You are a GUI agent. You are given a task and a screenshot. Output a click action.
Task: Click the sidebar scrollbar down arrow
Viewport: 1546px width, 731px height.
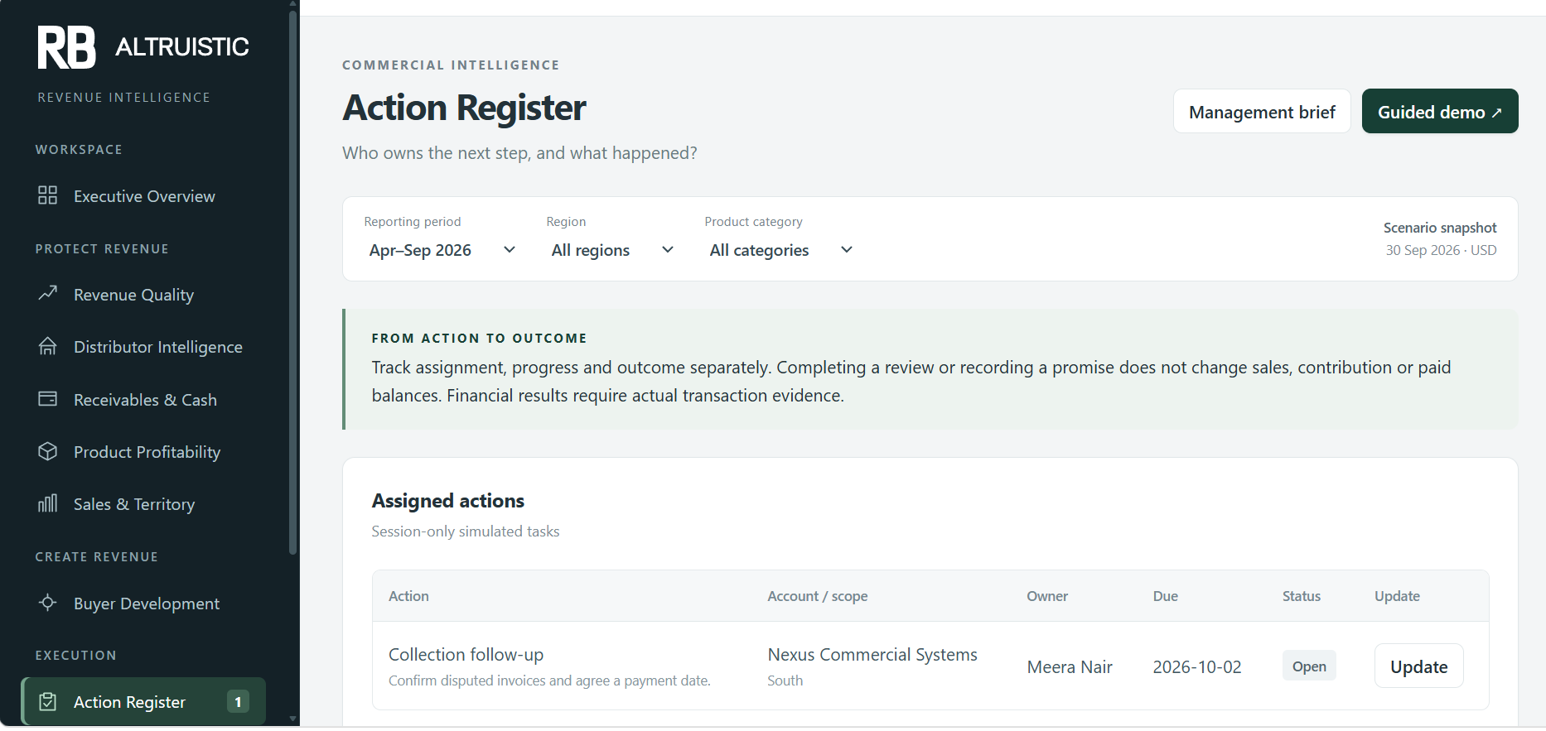tap(292, 719)
